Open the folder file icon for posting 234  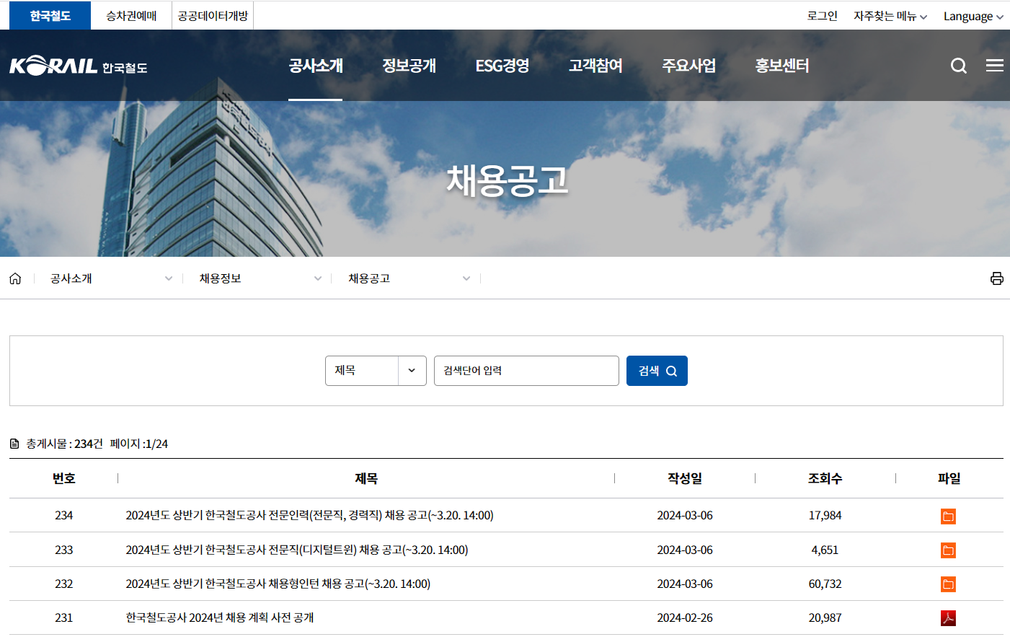948,516
